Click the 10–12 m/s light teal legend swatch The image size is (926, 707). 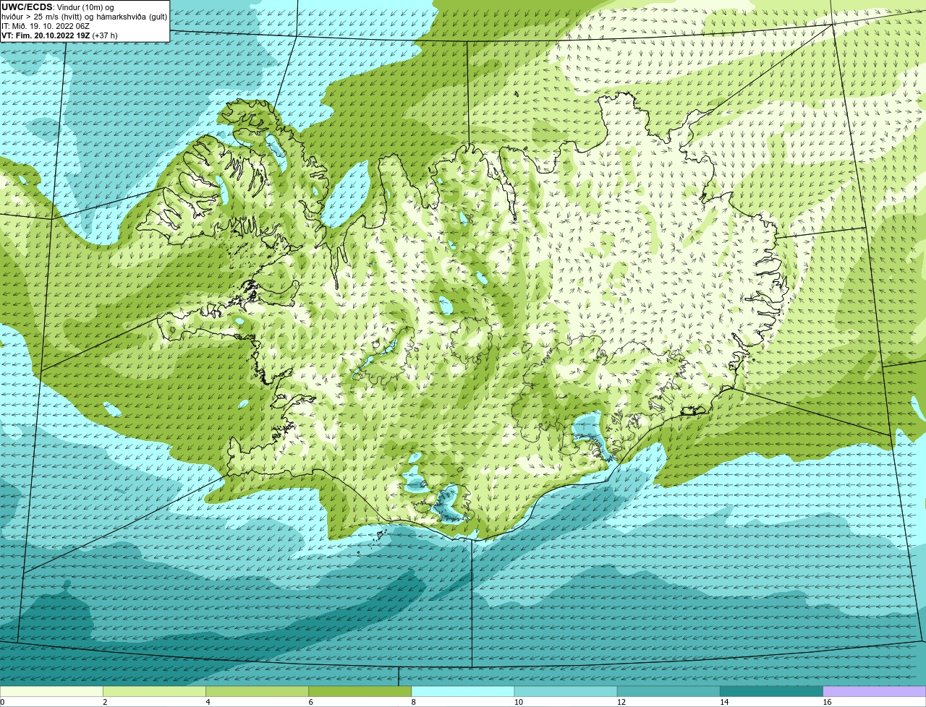[566, 691]
